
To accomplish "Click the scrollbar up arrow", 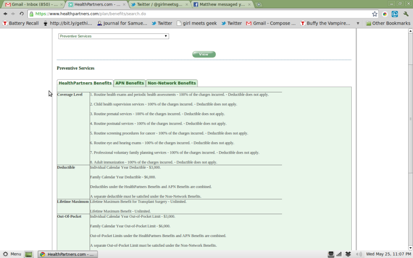I will 410,31.
